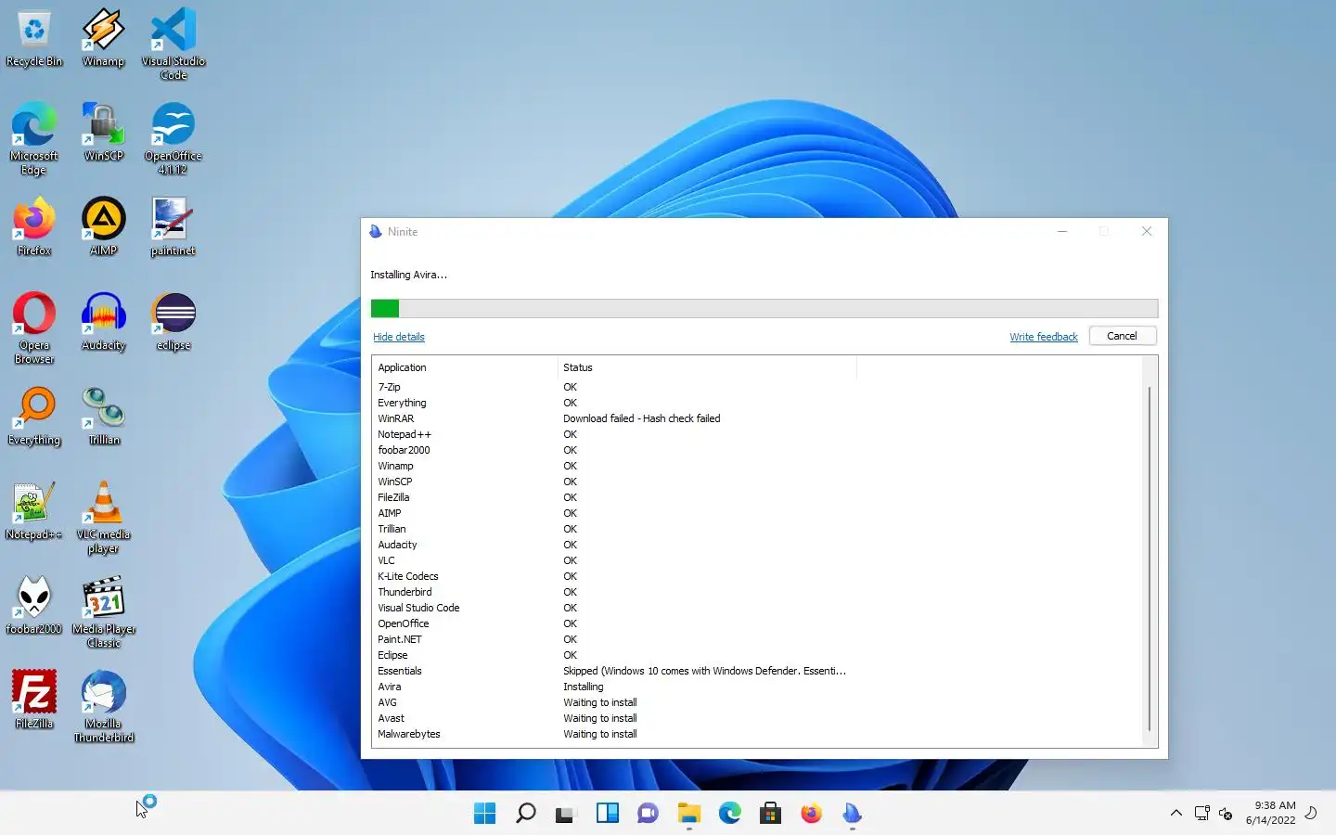Open Microsoft Store from taskbar
The image size is (1336, 835).
pyautogui.click(x=770, y=814)
